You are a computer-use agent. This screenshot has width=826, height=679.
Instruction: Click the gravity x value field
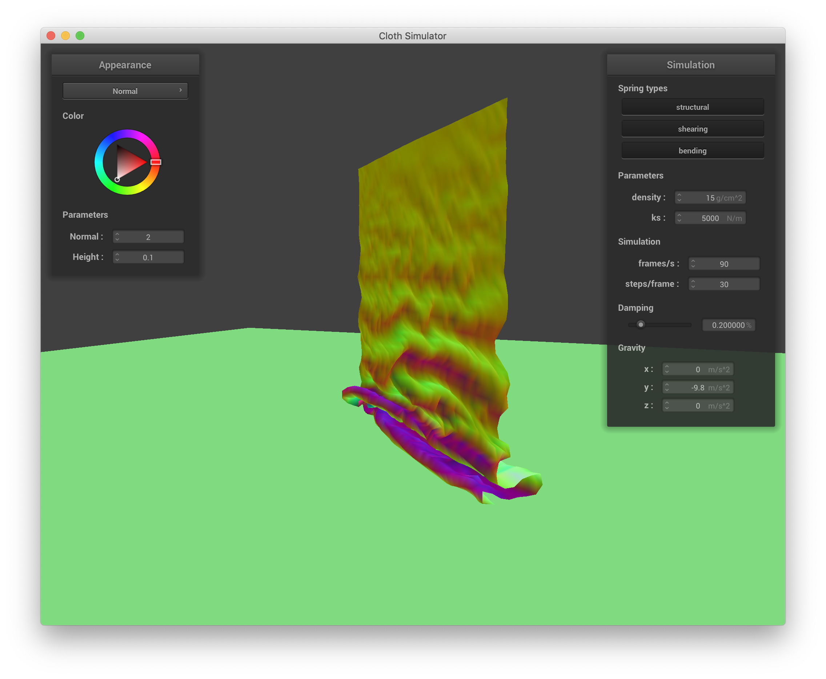click(698, 369)
